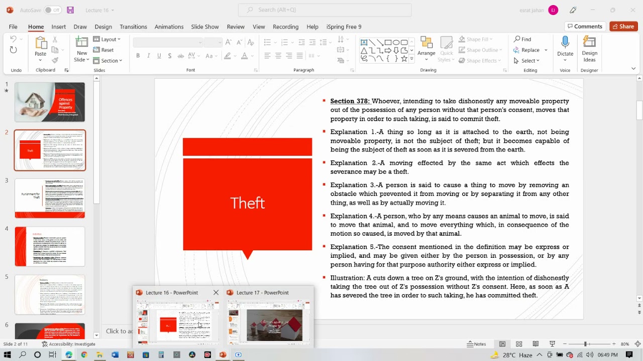Switch to Slide Sorter view
Viewport: 643px width, 361px height.
(x=519, y=344)
